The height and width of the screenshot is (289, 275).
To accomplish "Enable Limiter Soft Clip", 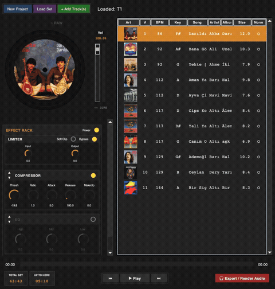I will (x=73, y=139).
